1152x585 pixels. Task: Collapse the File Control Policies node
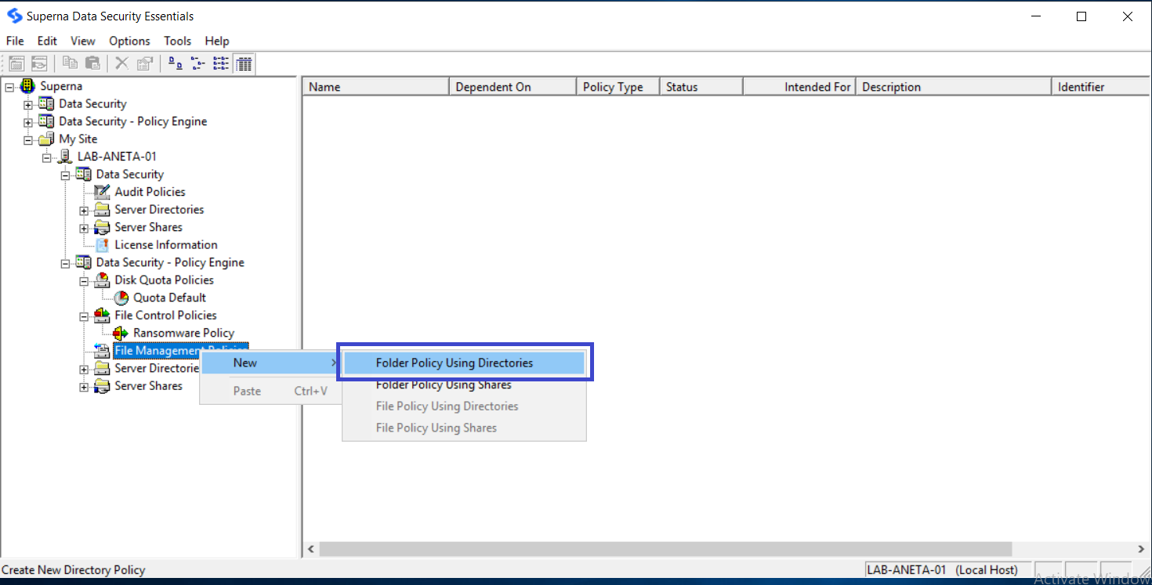[84, 316]
